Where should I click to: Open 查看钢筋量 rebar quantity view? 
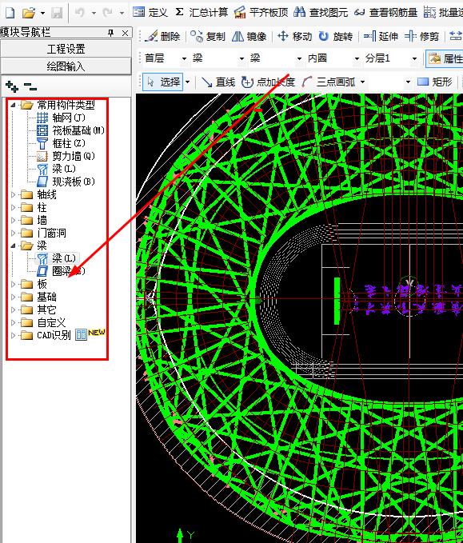point(385,13)
